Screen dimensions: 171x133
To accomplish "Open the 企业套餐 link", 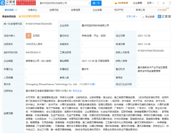I will tap(137, 3).
